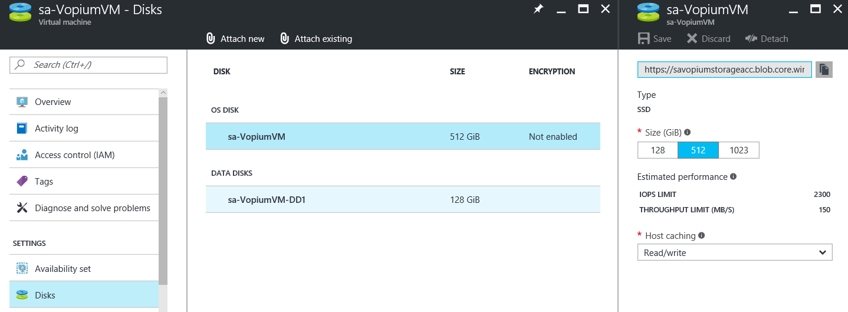Click Attach new in the toolbar
Viewport: 848px width, 312px height.
click(235, 39)
